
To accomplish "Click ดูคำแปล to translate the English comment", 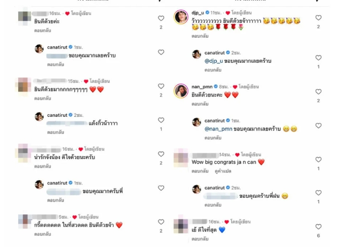I will [x=223, y=171].
